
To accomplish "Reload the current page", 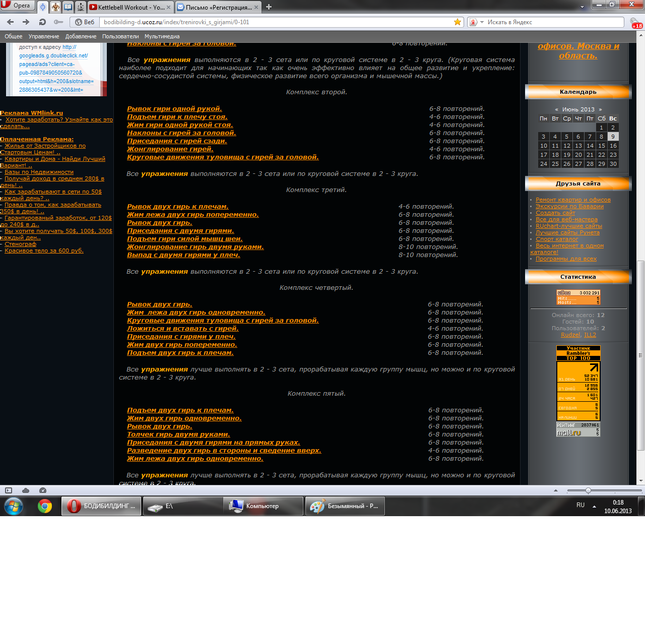I will (42, 22).
